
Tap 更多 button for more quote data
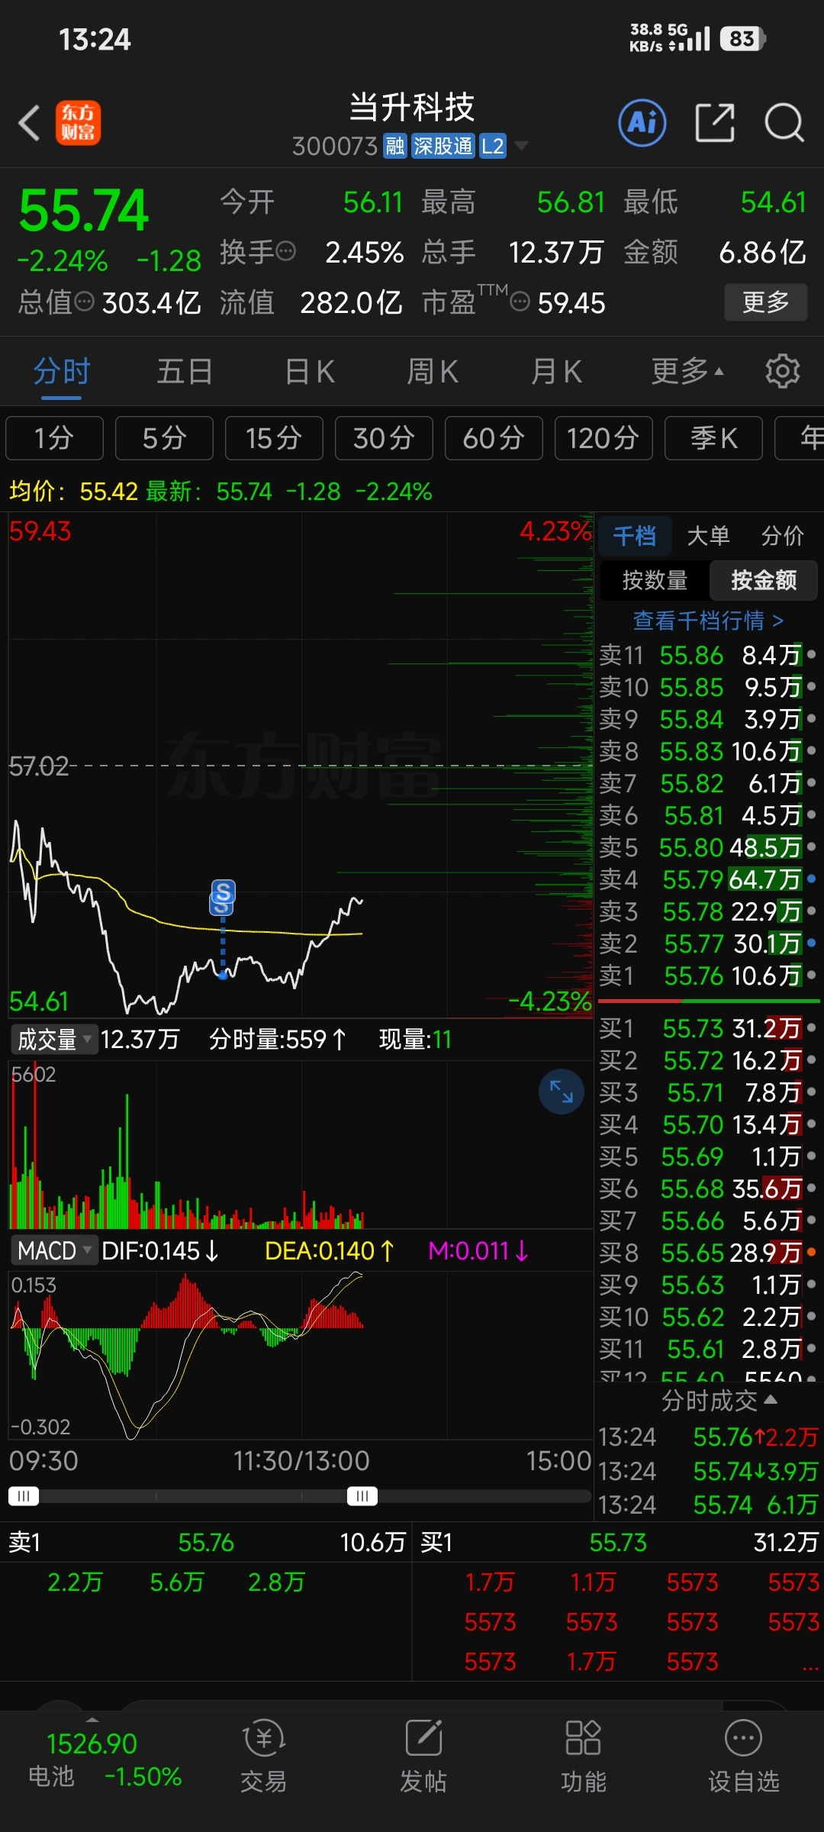766,302
